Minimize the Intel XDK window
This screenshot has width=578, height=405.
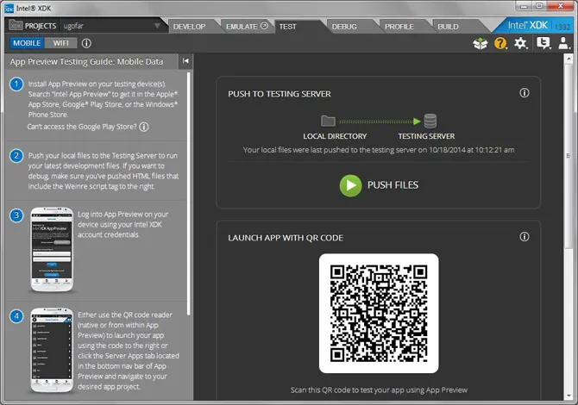[524, 6]
